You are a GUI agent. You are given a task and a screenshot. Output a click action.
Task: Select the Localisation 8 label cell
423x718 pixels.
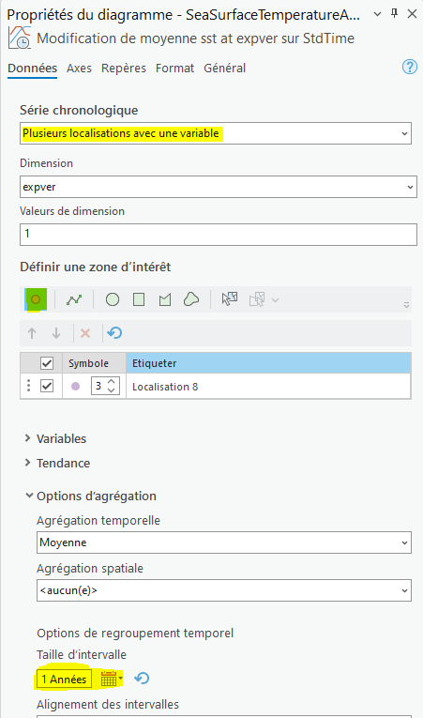[x=268, y=387]
